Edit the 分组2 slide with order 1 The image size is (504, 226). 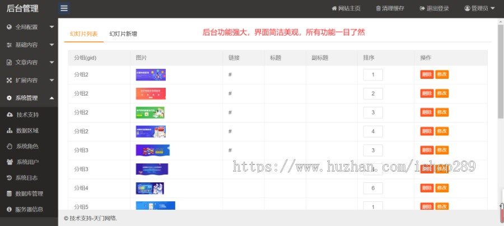pos(442,74)
